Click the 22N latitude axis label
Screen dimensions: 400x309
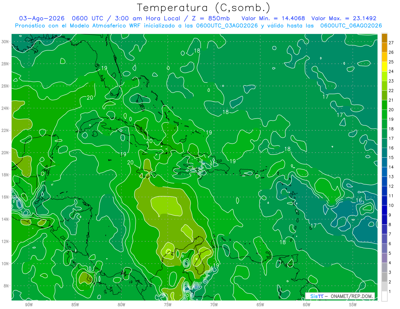click(5, 130)
